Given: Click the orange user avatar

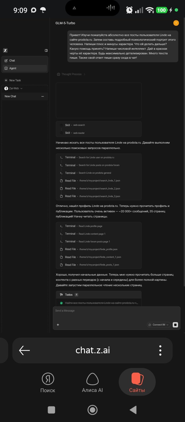Looking at the screenshot, I should click(176, 23).
